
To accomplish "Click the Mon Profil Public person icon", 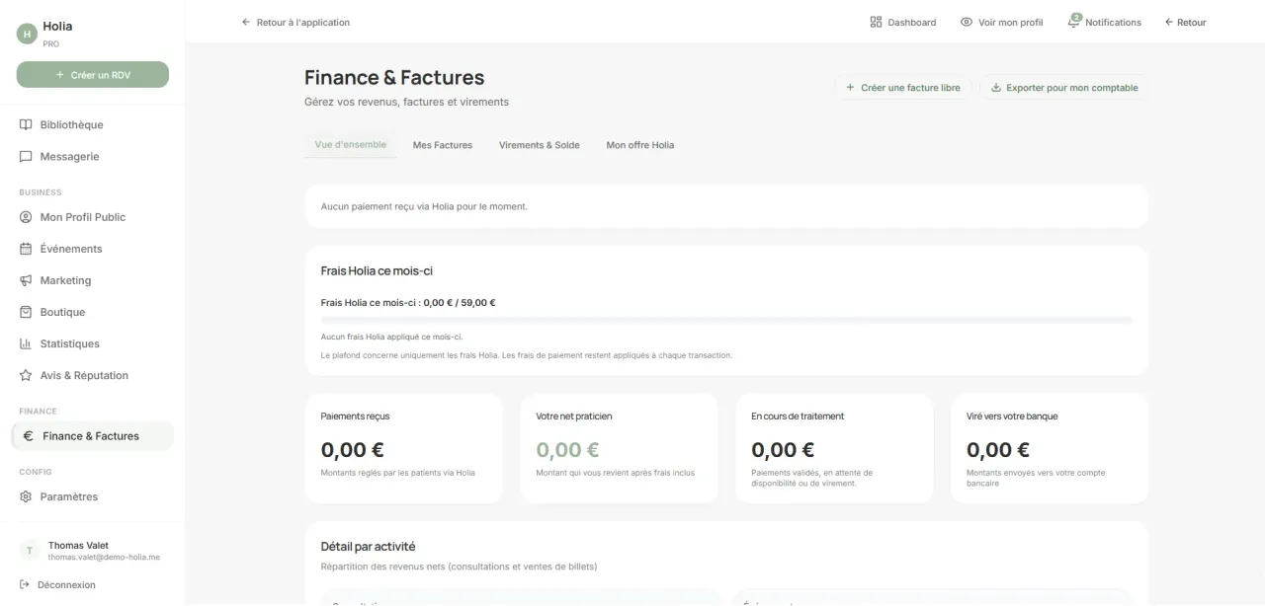I will pos(26,217).
